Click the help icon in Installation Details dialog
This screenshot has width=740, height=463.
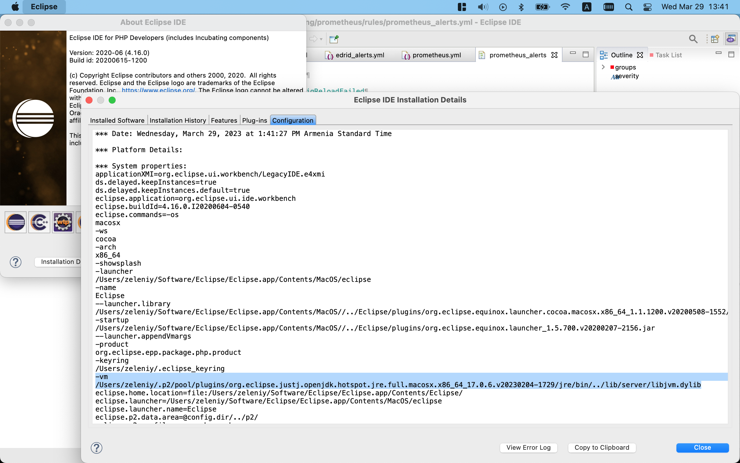tap(97, 447)
